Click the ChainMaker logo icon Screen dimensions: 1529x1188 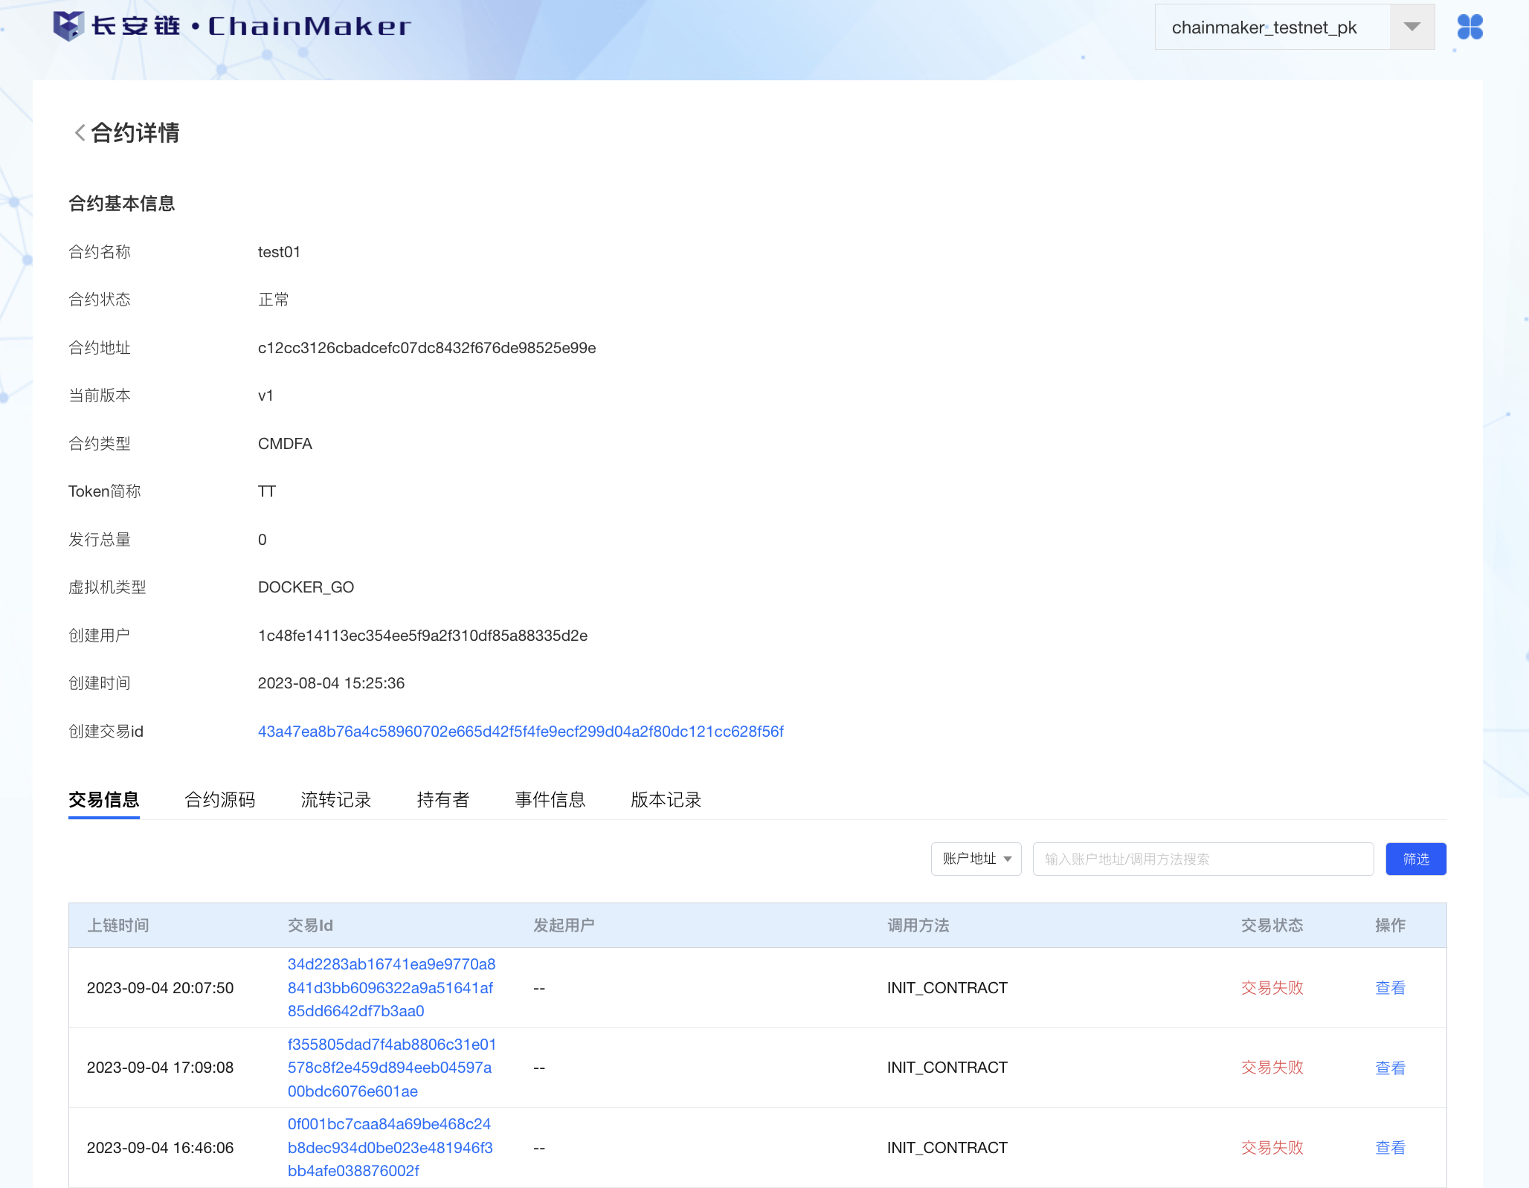(68, 27)
